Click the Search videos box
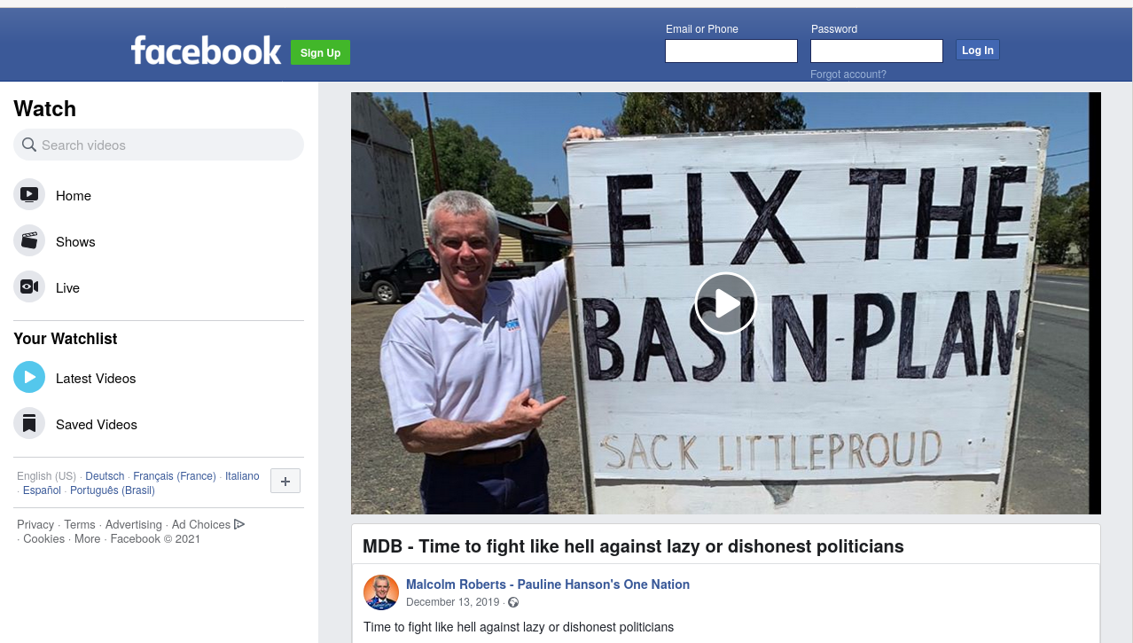 159,145
